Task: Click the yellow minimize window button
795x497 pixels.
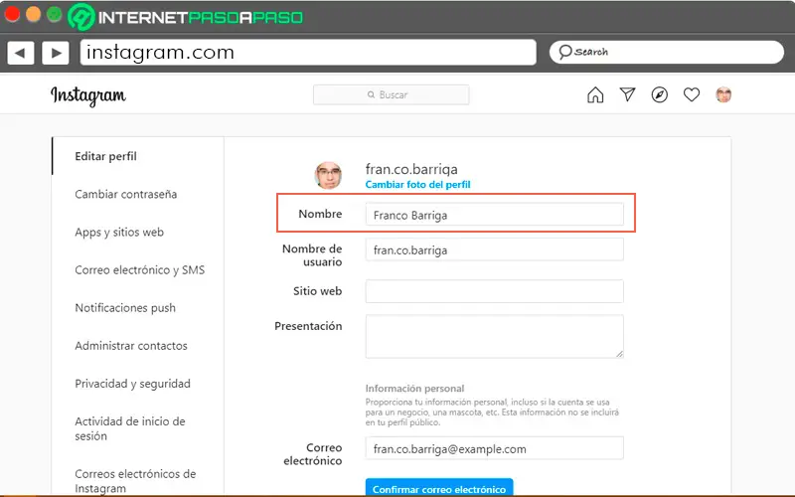Action: (x=33, y=14)
